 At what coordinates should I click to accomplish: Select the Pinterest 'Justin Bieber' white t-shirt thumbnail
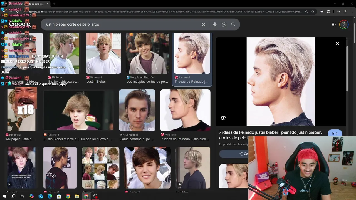(103, 53)
